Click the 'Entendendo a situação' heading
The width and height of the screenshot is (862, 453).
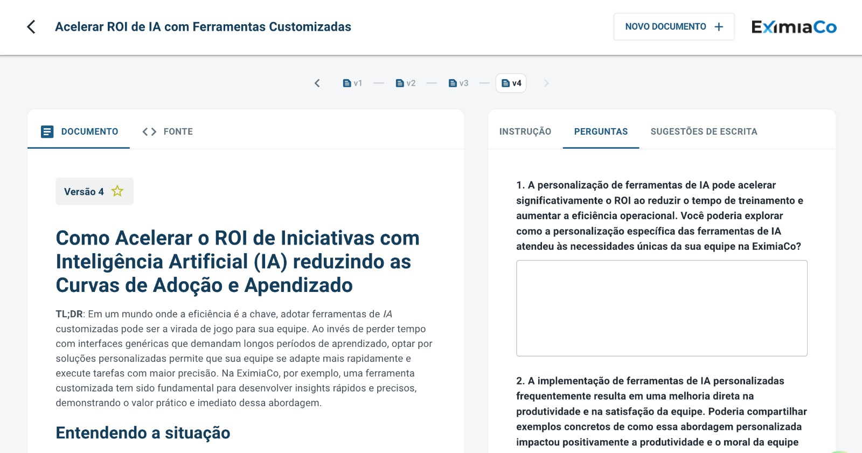click(143, 433)
